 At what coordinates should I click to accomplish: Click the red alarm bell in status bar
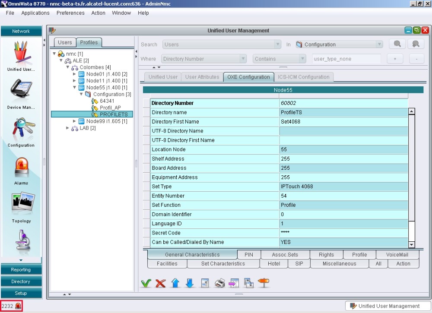[18, 306]
